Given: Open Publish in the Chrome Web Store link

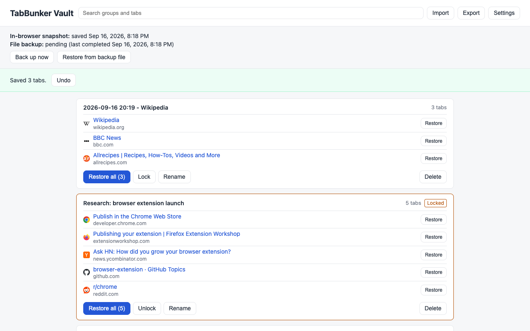Looking at the screenshot, I should point(137,216).
